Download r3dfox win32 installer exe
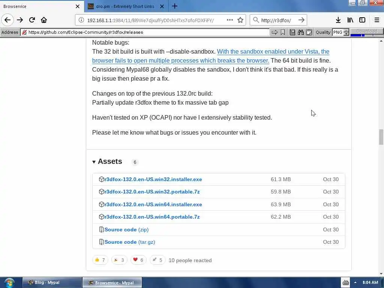Viewport: 384px width, 288px height. [153, 179]
